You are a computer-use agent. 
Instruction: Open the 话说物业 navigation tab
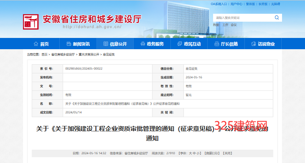pyautogui.click(x=263, y=44)
